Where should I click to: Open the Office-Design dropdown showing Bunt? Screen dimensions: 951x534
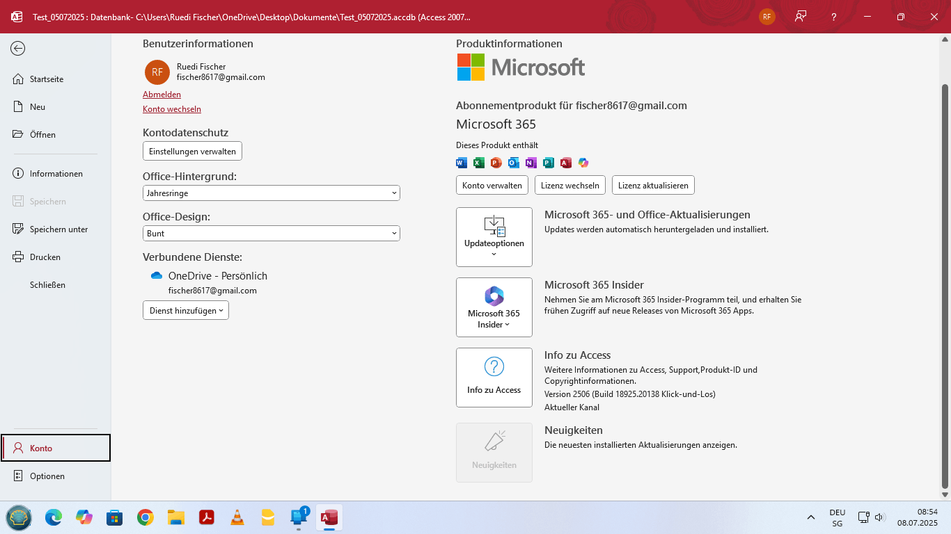[272, 234]
